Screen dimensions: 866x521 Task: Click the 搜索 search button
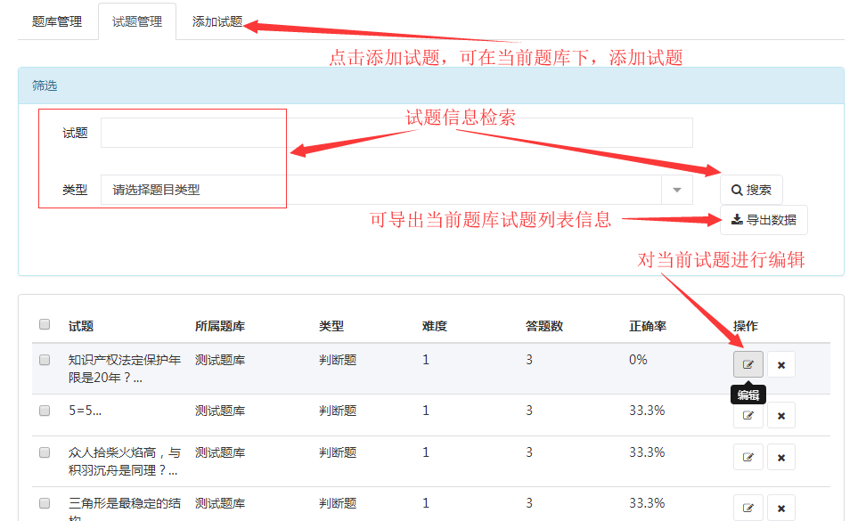[x=751, y=190]
